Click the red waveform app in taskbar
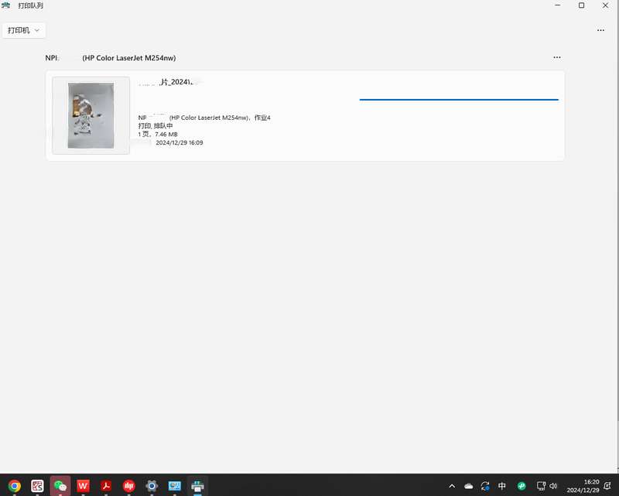This screenshot has width=619, height=496. click(129, 486)
